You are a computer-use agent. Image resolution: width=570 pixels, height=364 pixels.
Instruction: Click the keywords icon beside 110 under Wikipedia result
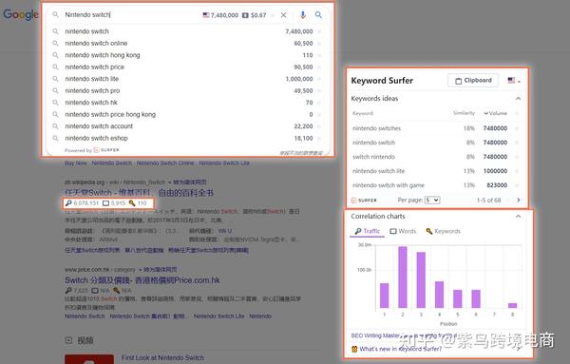pos(132,203)
